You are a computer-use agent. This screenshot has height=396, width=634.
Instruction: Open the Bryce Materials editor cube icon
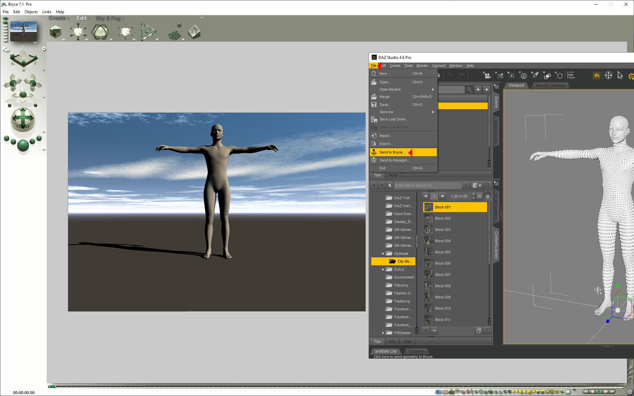[x=55, y=32]
